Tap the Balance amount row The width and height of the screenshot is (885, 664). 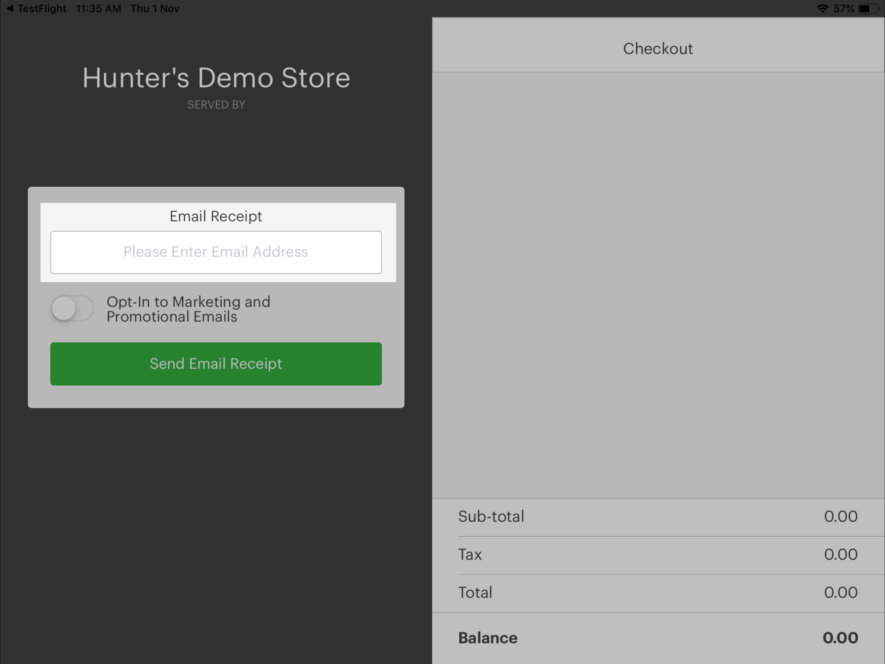[x=658, y=637]
